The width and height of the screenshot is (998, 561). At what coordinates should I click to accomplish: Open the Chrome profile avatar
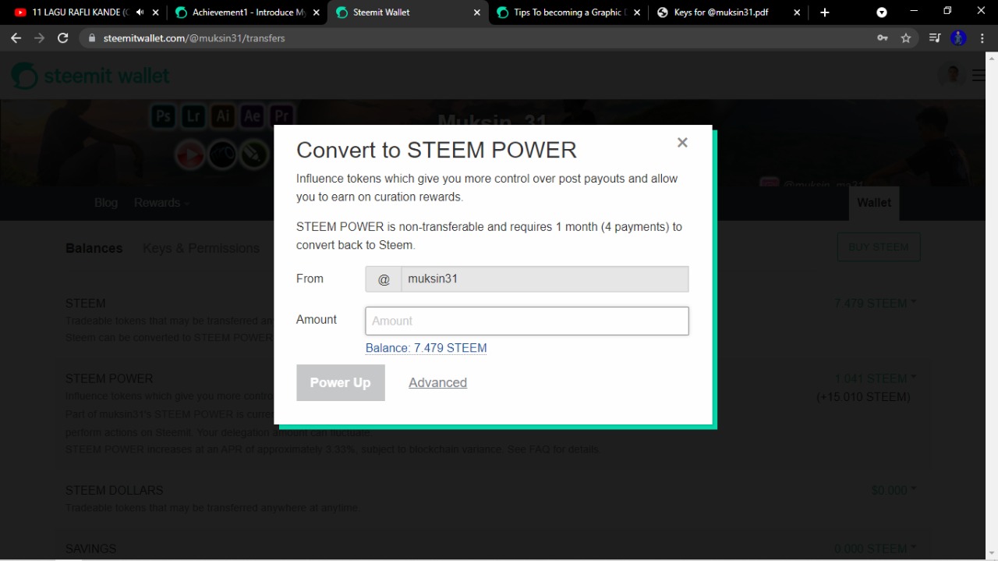[x=959, y=37]
